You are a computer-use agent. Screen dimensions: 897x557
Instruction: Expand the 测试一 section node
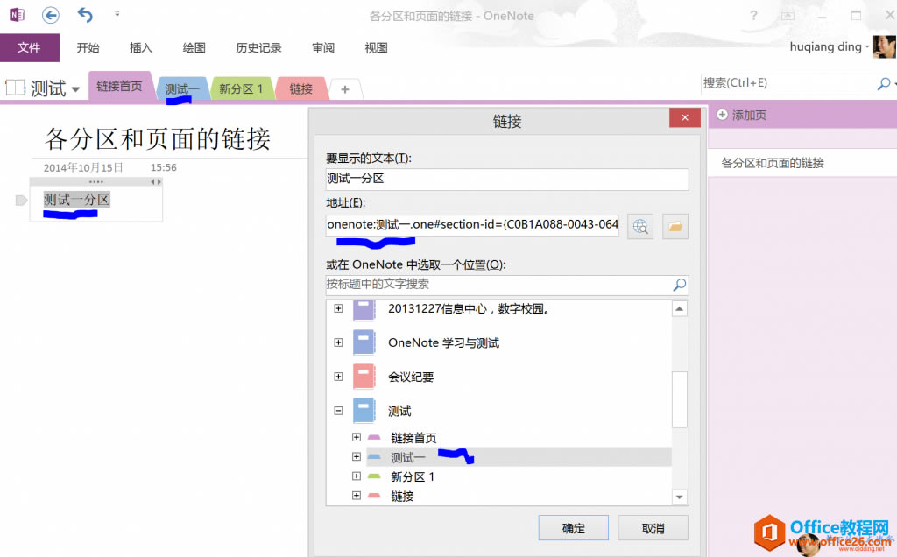pos(357,457)
